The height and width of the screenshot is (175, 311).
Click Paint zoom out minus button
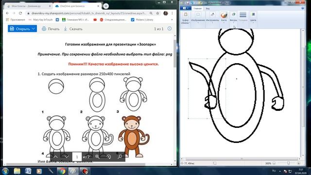click(x=274, y=163)
